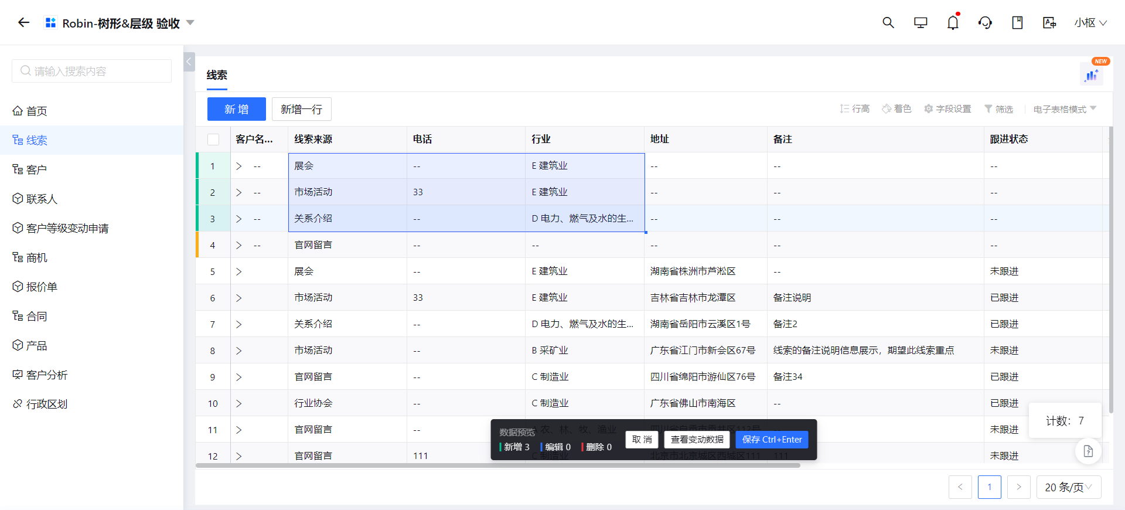Click the 查看变动数据 button
Viewport: 1125px width, 510px height.
[697, 440]
